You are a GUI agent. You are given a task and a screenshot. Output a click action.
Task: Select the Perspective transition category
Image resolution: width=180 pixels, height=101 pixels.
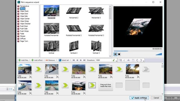[x=24, y=6]
